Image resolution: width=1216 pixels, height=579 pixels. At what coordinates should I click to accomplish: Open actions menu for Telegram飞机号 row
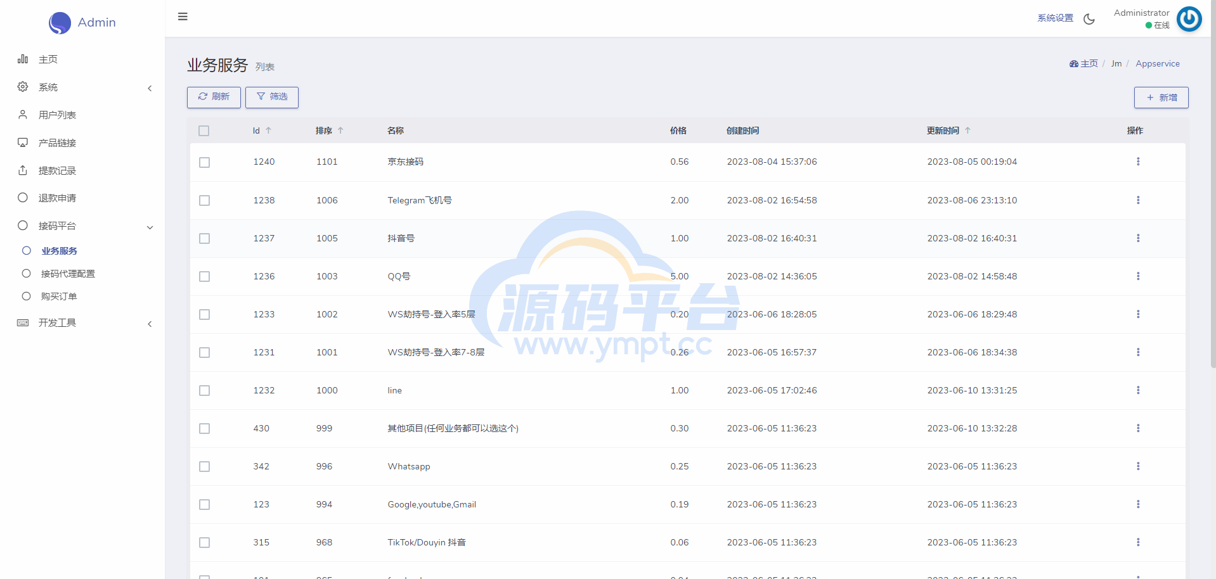coord(1138,200)
